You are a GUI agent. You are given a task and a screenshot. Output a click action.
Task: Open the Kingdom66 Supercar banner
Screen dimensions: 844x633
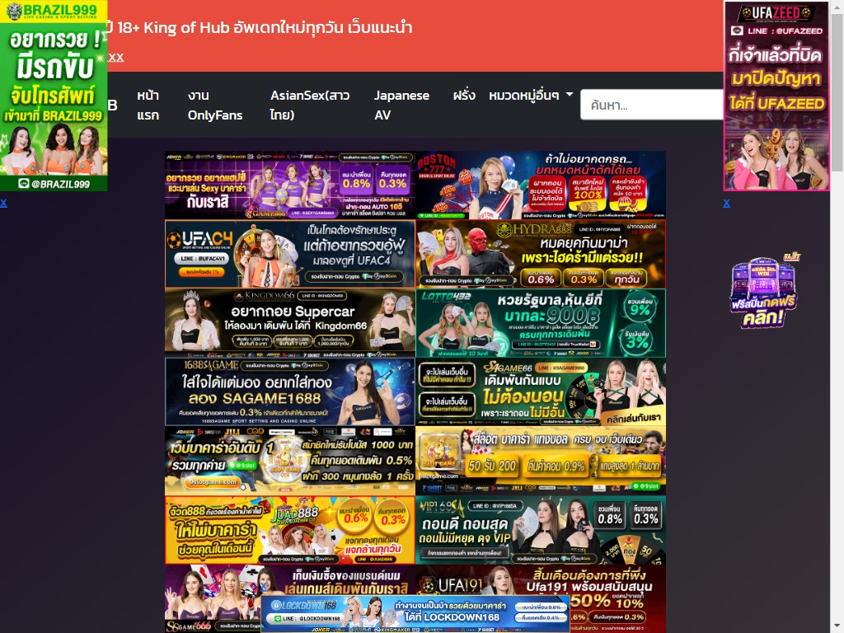click(x=289, y=323)
